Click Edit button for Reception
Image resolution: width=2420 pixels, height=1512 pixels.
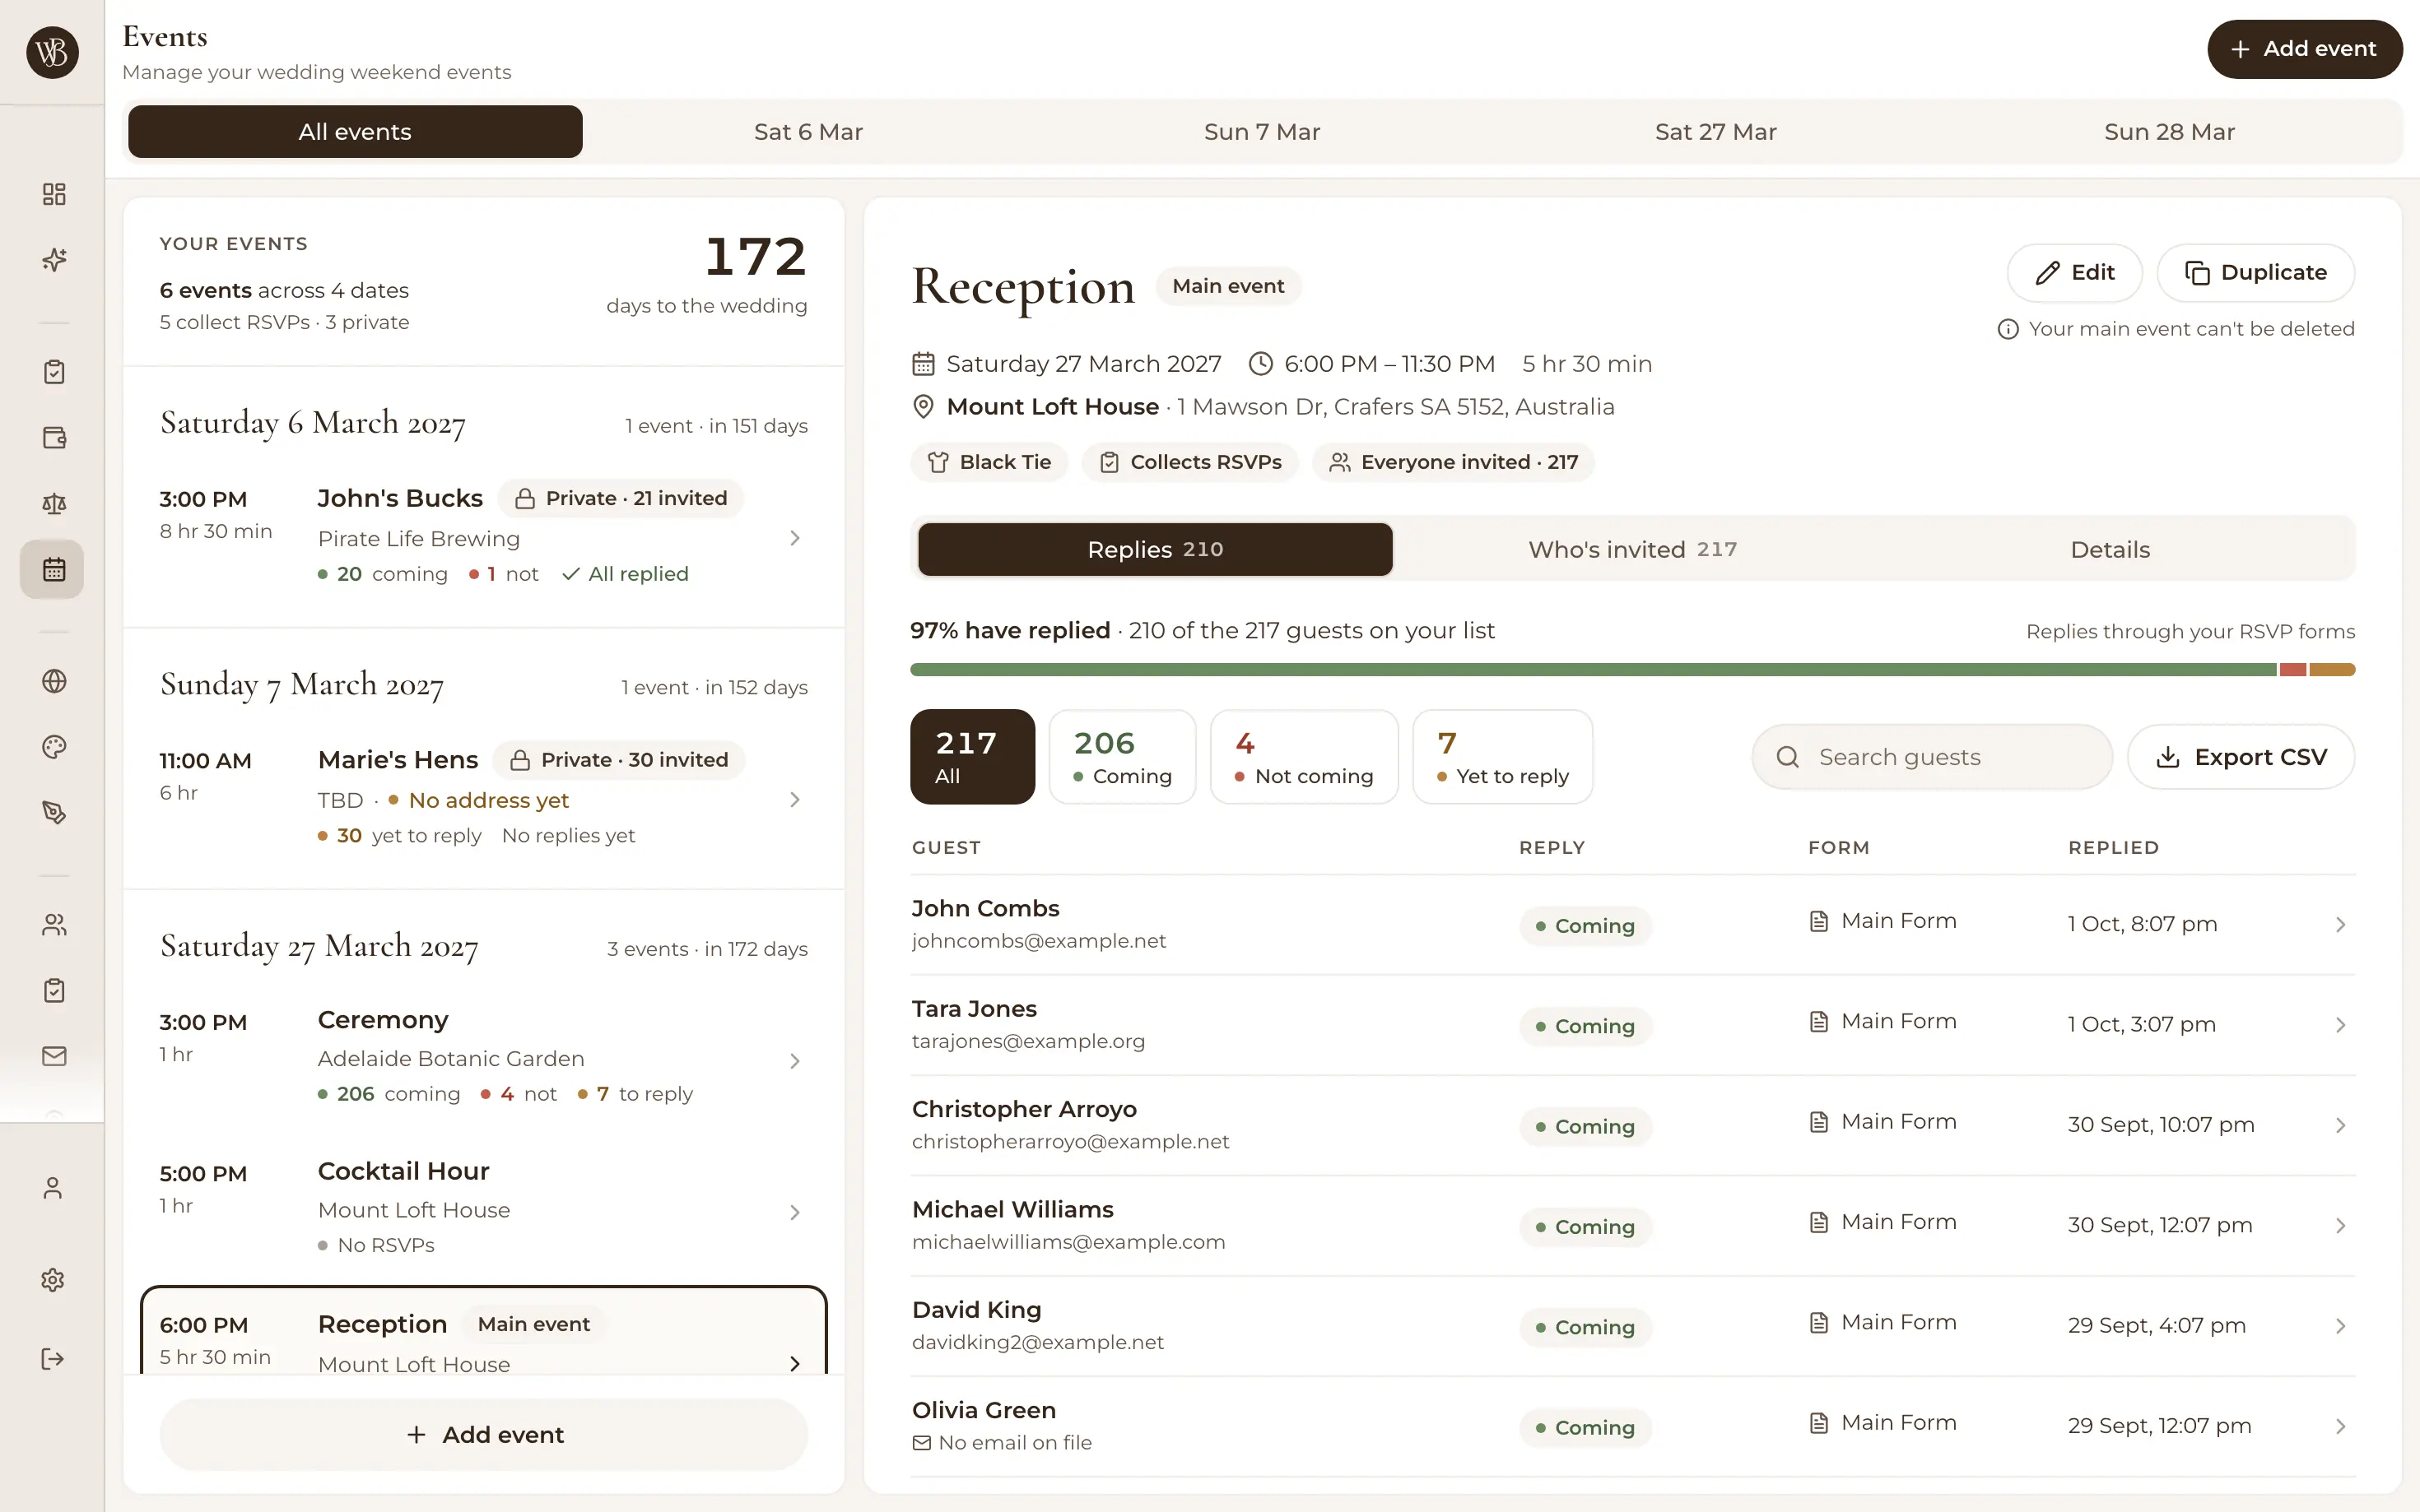coord(2073,273)
